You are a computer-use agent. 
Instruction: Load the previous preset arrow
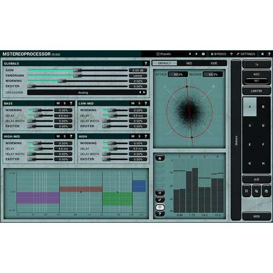189,54
